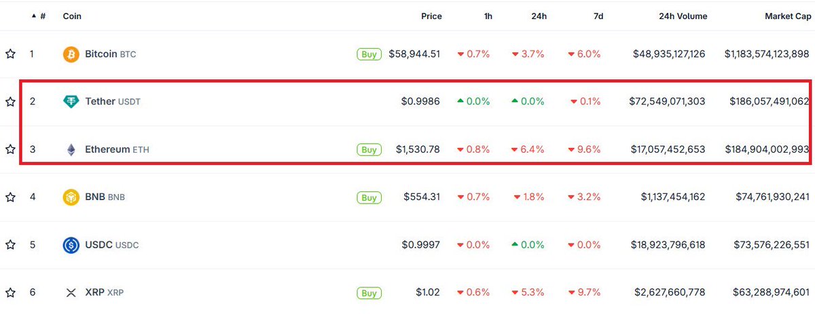The width and height of the screenshot is (815, 314).
Task: Sort by the Price column header
Action: tap(431, 16)
